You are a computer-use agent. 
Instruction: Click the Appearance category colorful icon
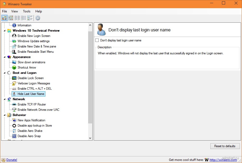pyautogui.click(x=9, y=57)
